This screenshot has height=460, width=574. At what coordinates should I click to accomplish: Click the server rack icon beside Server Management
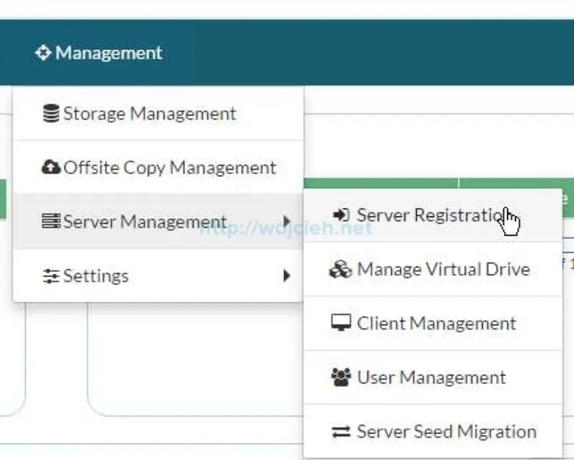click(x=51, y=221)
